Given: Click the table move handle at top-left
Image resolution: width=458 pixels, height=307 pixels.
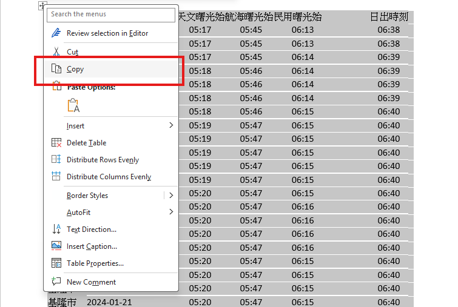Looking at the screenshot, I should [41, 5].
